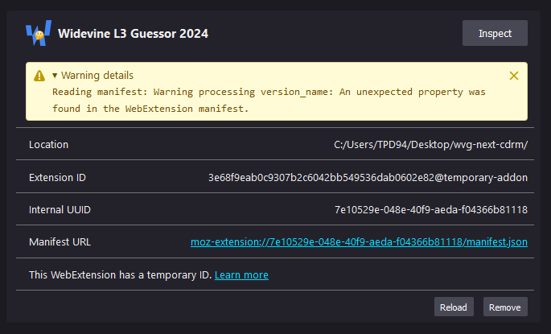Click the Internal UUID value
551x334 pixels.
pyautogui.click(x=430, y=209)
